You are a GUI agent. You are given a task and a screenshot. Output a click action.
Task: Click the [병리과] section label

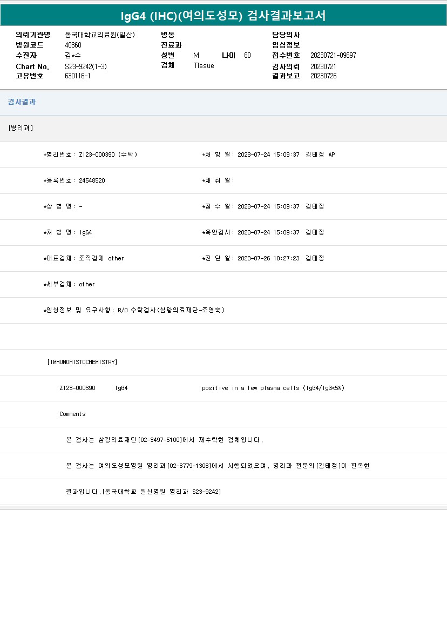point(21,128)
